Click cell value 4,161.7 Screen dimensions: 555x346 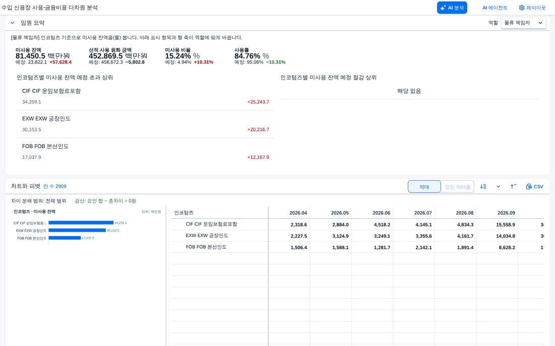[465, 236]
